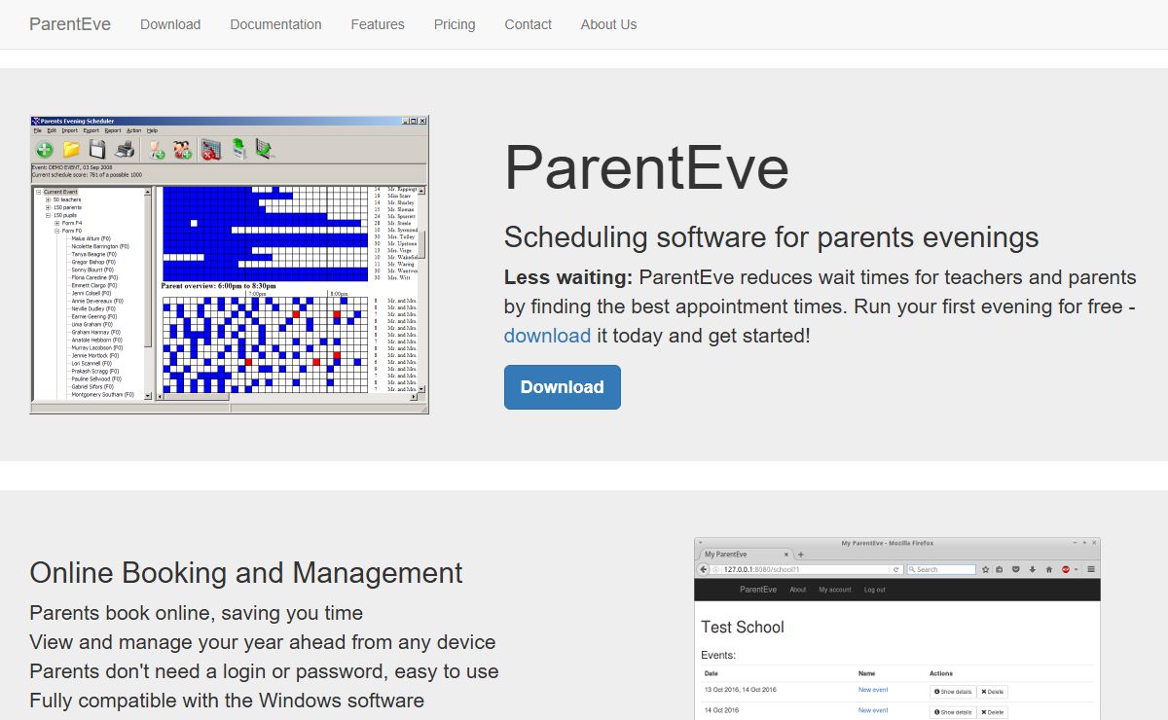Click the Search box in the Firefox screenshot
The image size is (1168, 720).
[941, 569]
